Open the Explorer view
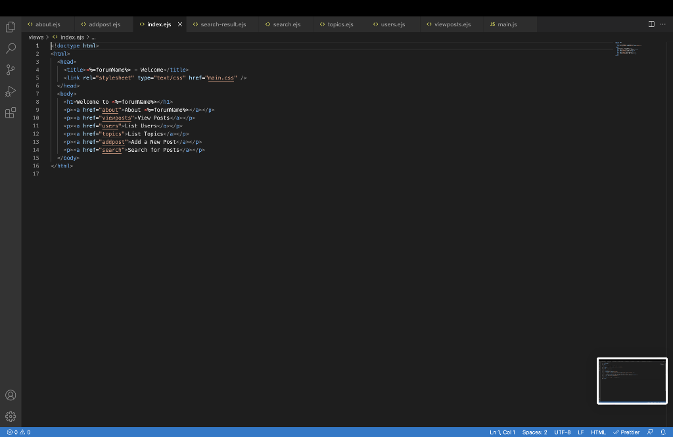Viewport: 673px width, 437px height. [x=10, y=26]
